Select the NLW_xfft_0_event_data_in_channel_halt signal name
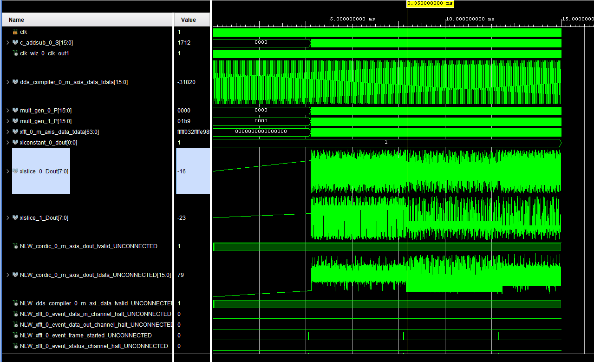 click(x=95, y=314)
